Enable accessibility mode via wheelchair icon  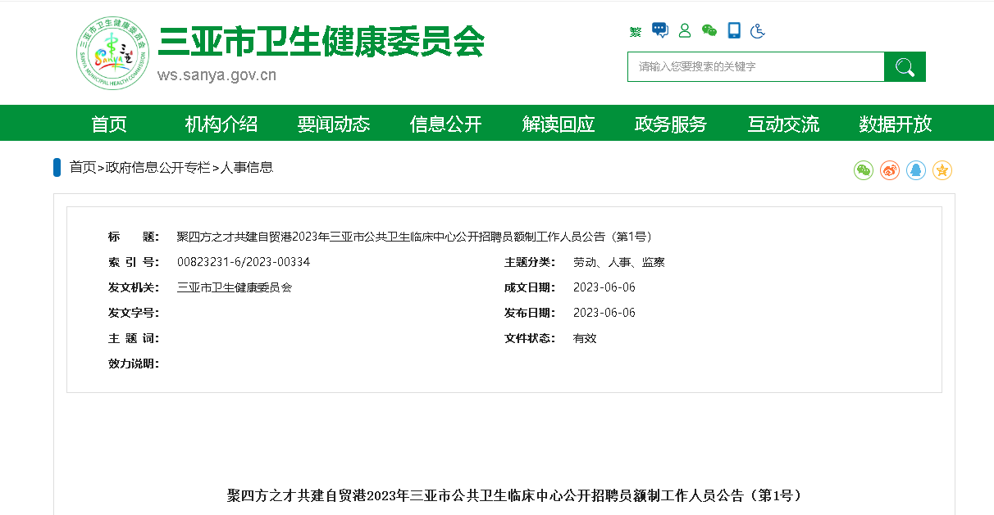759,31
